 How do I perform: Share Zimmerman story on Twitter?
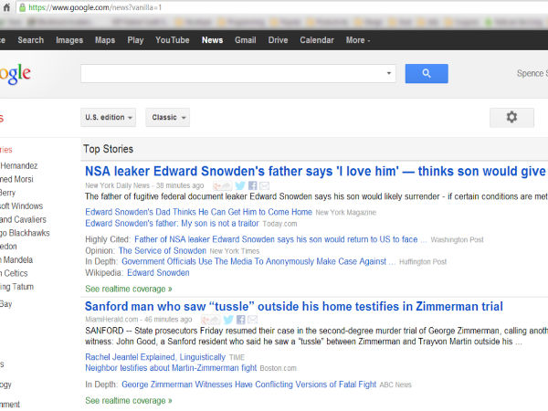click(x=228, y=320)
